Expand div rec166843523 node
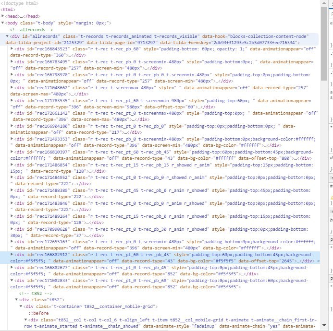The width and height of the screenshot is (333, 331). tap(12, 48)
